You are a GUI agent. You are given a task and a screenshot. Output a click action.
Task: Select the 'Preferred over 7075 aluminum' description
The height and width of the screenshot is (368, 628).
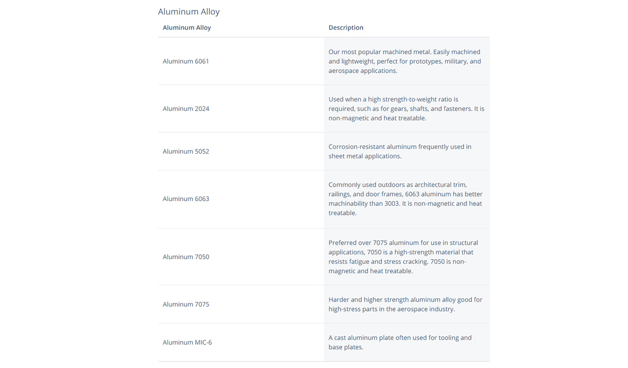click(x=403, y=257)
